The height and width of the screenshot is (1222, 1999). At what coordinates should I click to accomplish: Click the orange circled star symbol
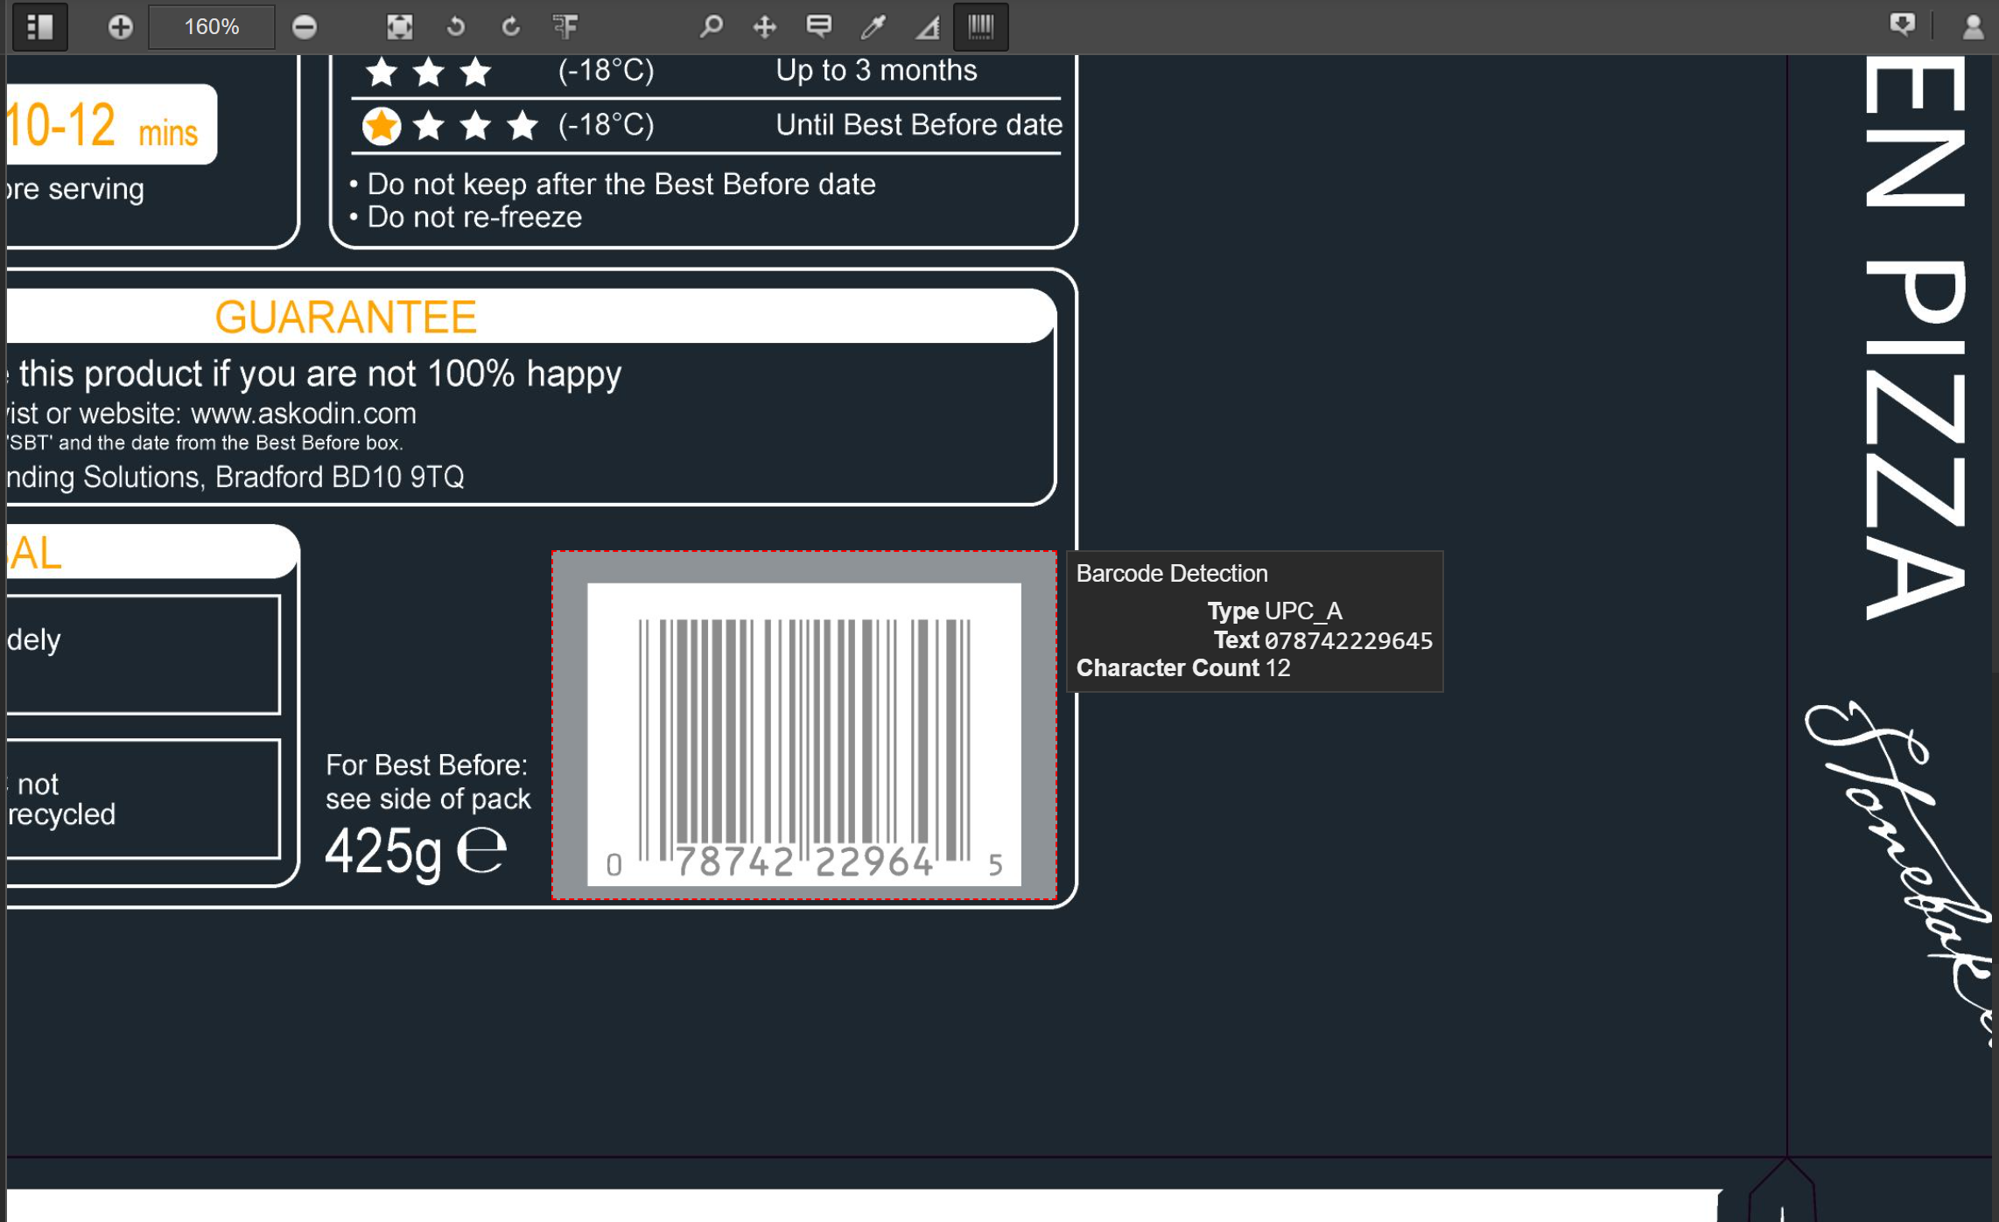point(381,126)
